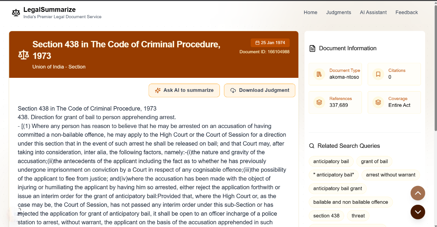Viewport: 437px width, 227px height.
Task: Click the scales icon in the section header
Action: click(x=24, y=55)
